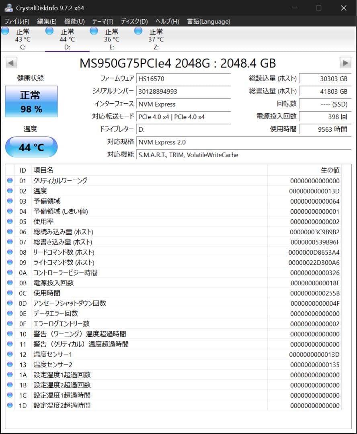Image resolution: width=357 pixels, height=434 pixels.
Task: Click left arrow to show previous drive
Action: point(11,63)
